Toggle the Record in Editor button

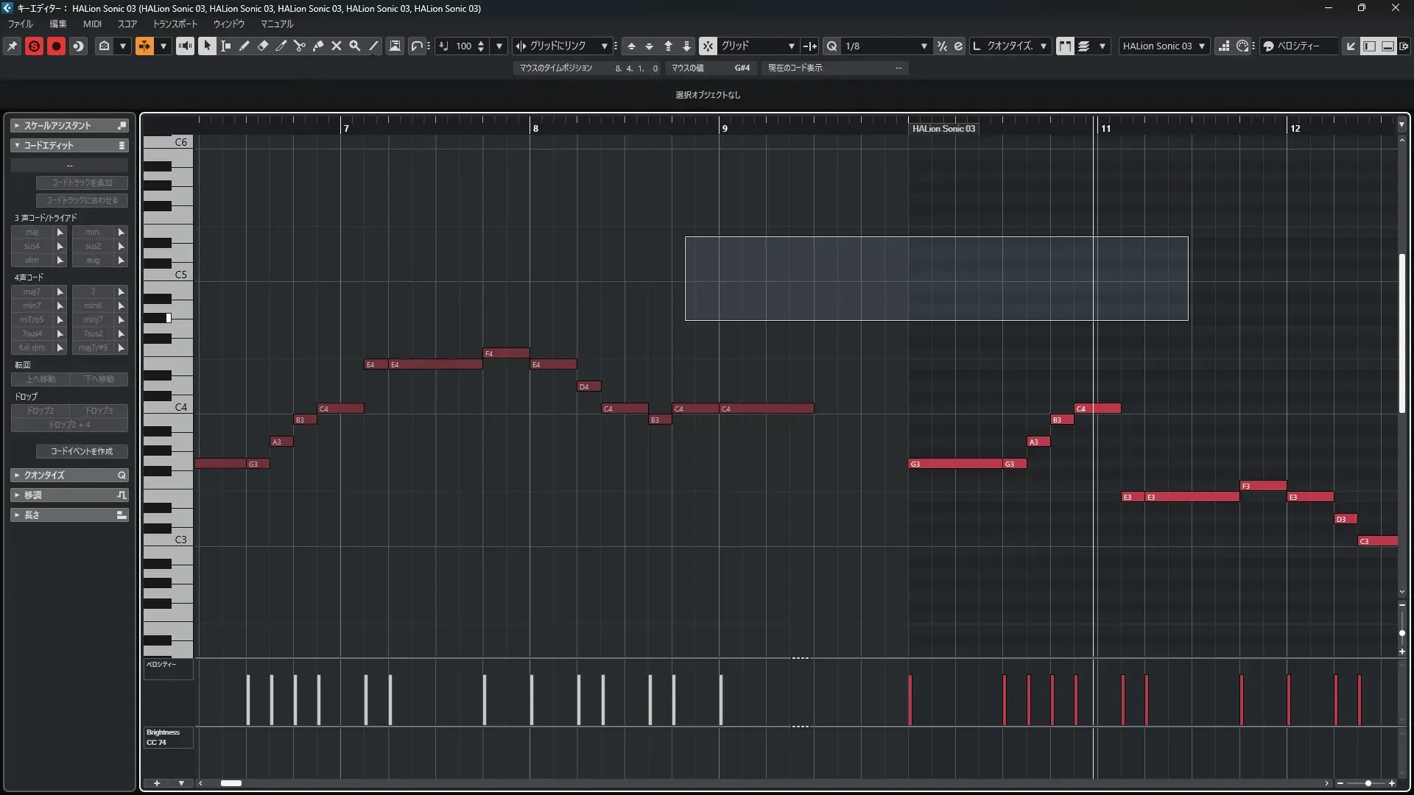(56, 46)
